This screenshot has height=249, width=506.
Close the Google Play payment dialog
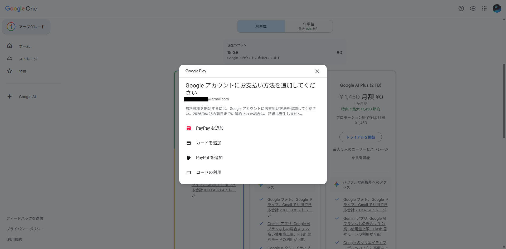[317, 71]
